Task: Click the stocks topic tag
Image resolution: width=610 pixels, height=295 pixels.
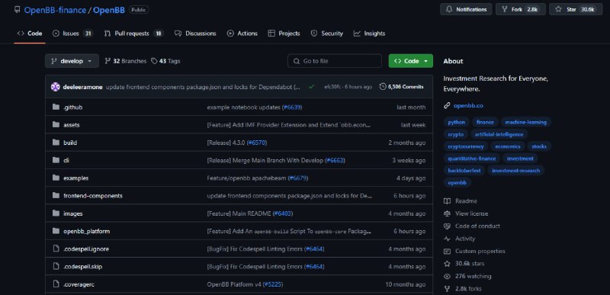Action: click(x=539, y=146)
